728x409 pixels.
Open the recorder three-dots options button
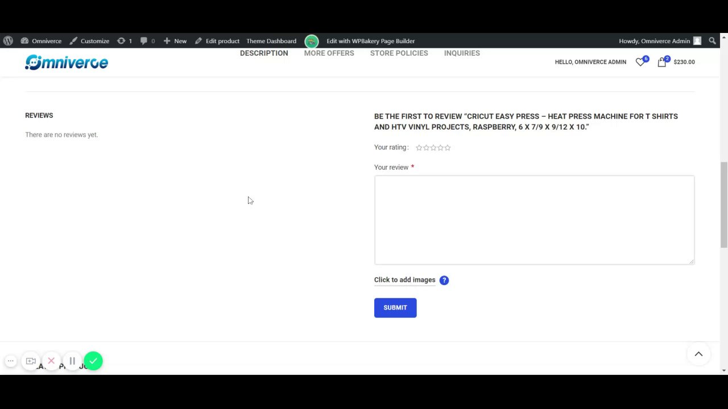[x=10, y=361]
